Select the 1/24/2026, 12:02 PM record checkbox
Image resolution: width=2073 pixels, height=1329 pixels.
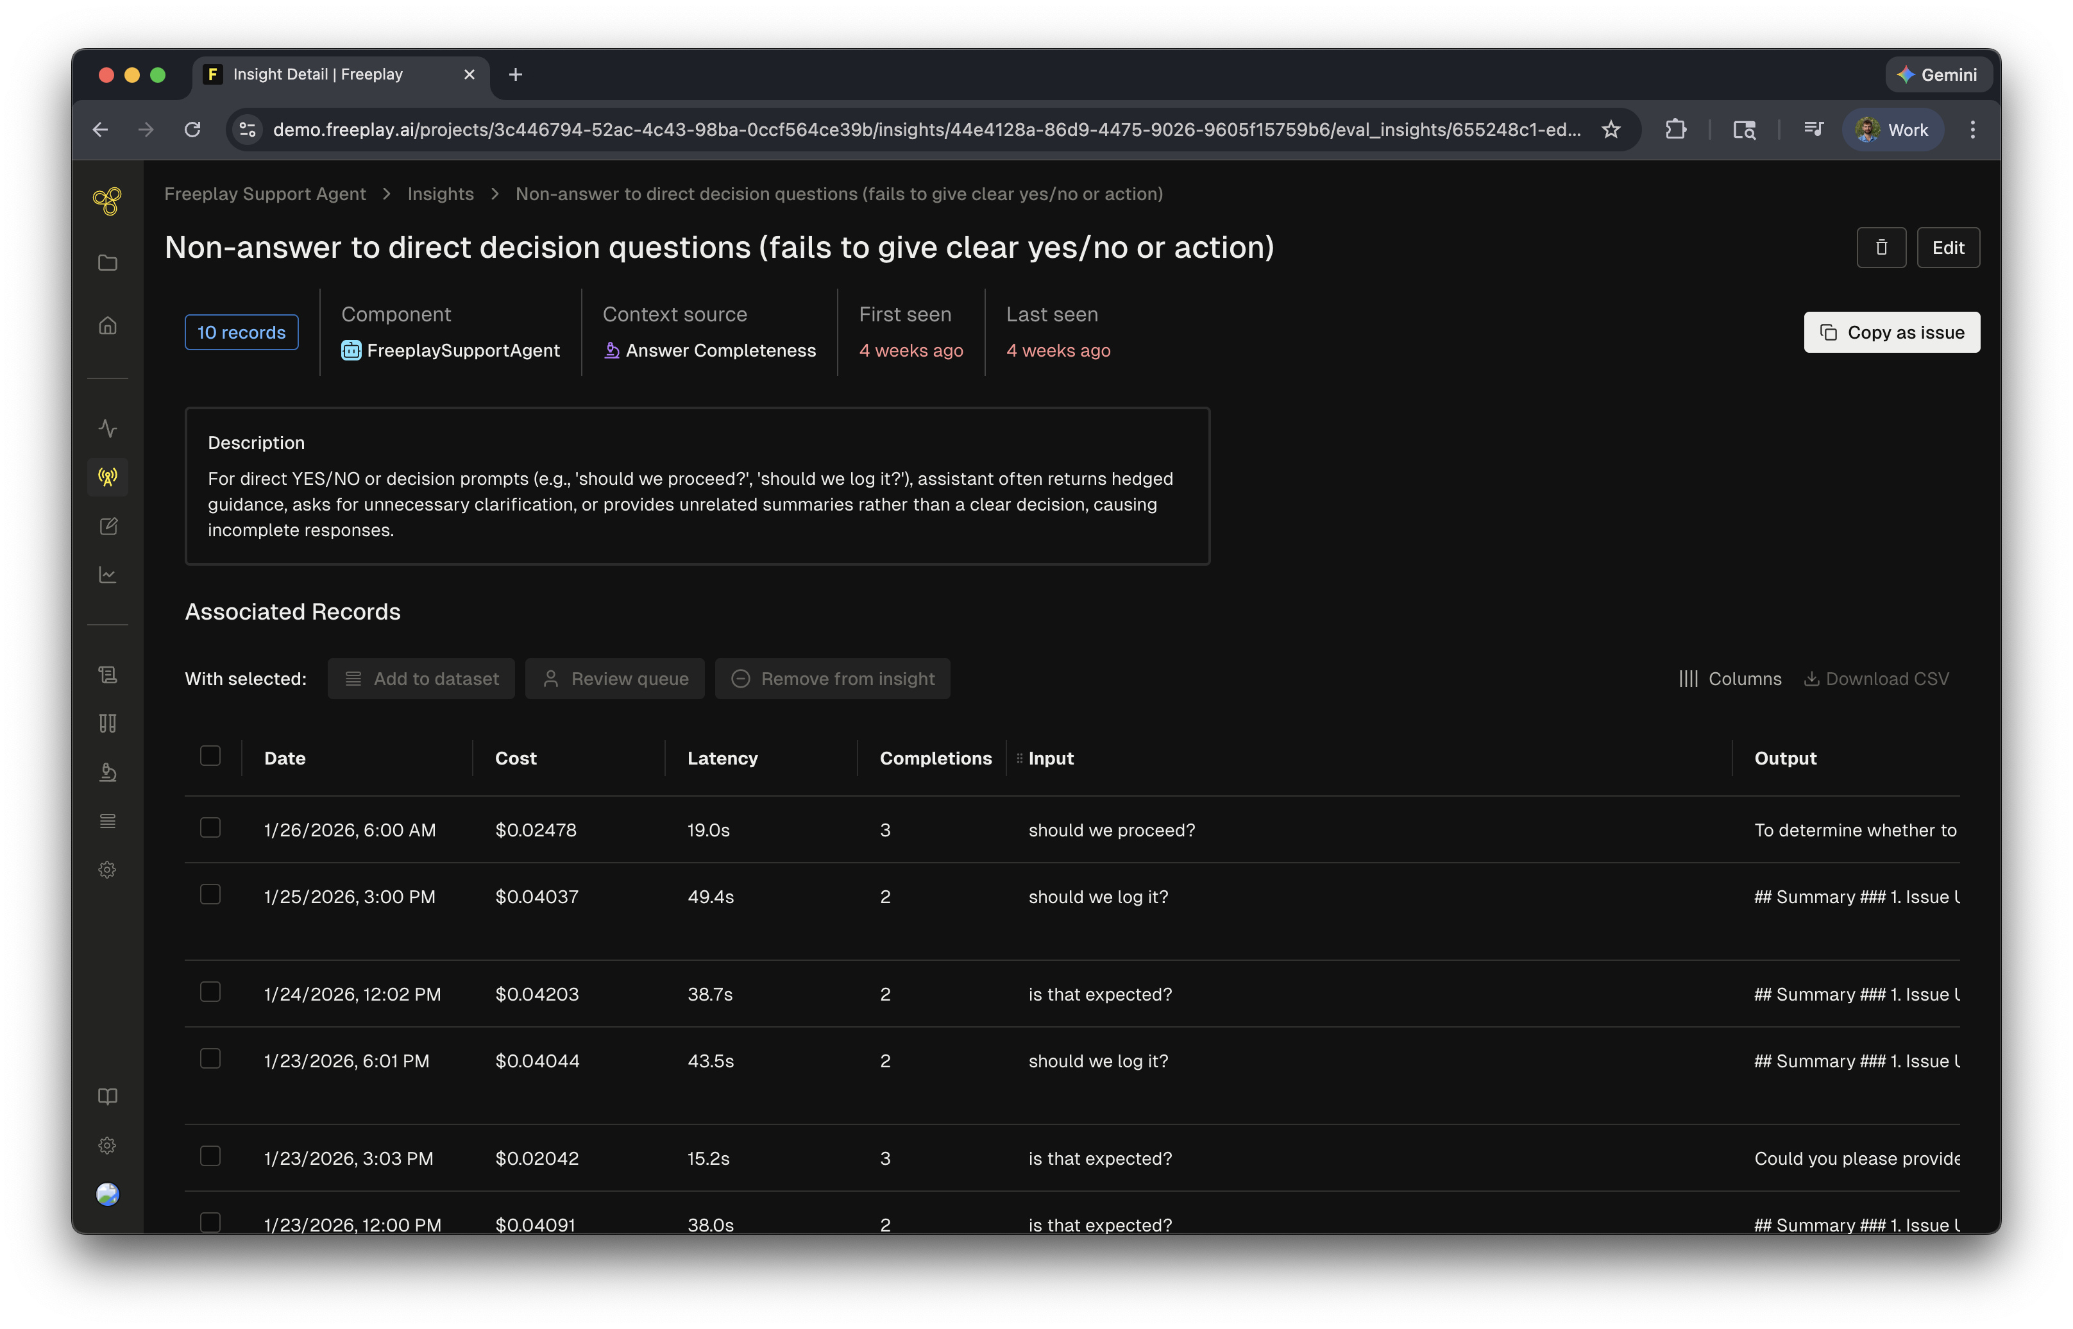[210, 992]
